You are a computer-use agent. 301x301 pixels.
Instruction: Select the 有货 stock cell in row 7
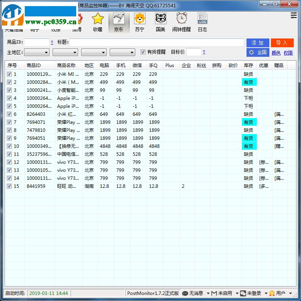249,122
